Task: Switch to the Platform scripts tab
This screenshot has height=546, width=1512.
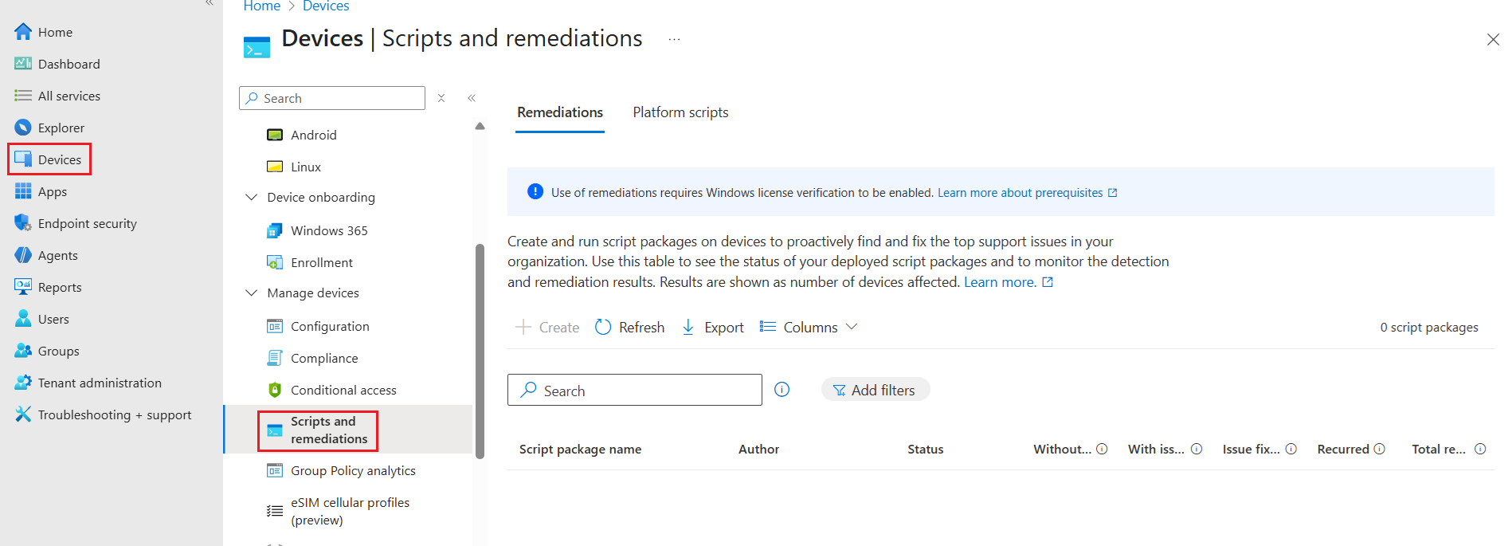Action: [680, 112]
